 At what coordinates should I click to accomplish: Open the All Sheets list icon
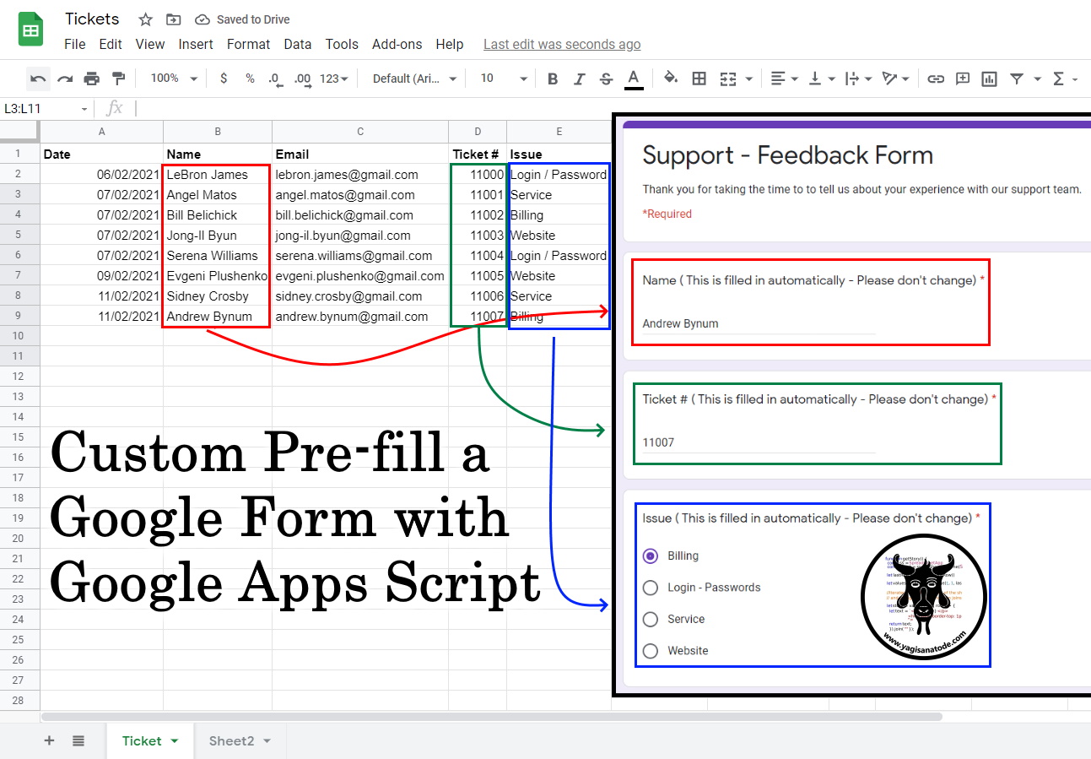pyautogui.click(x=78, y=740)
